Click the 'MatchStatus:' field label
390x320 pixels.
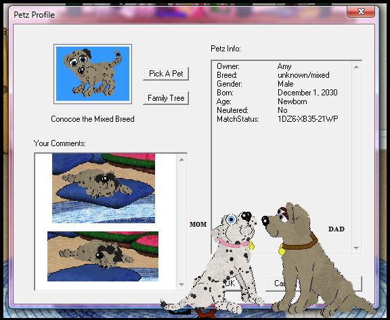(x=238, y=119)
